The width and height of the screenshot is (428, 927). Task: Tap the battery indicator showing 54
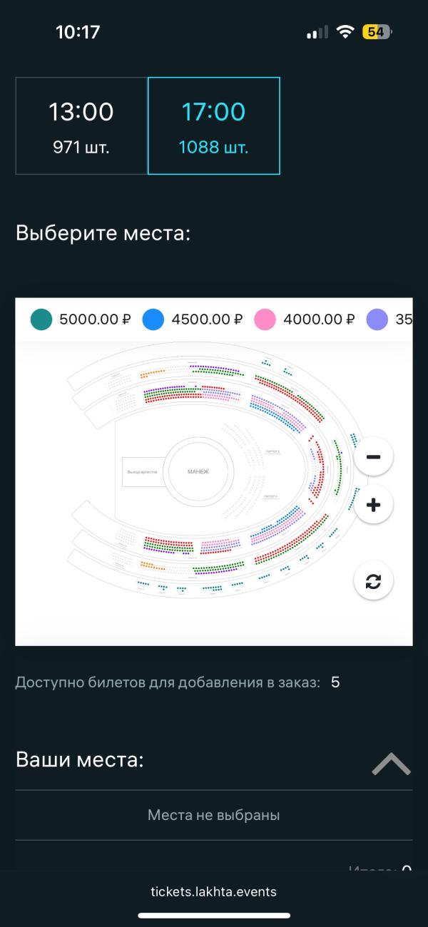(377, 32)
